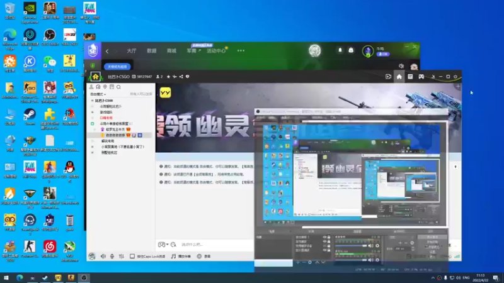Toggle YY microphone

[x=112, y=256]
